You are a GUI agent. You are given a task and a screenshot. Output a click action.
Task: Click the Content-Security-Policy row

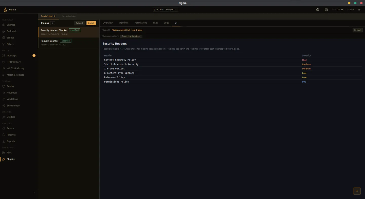tap(232, 60)
